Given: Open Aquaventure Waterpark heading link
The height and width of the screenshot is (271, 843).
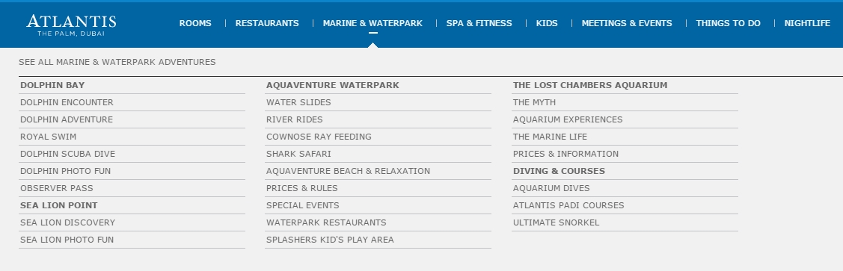Looking at the screenshot, I should tap(333, 85).
